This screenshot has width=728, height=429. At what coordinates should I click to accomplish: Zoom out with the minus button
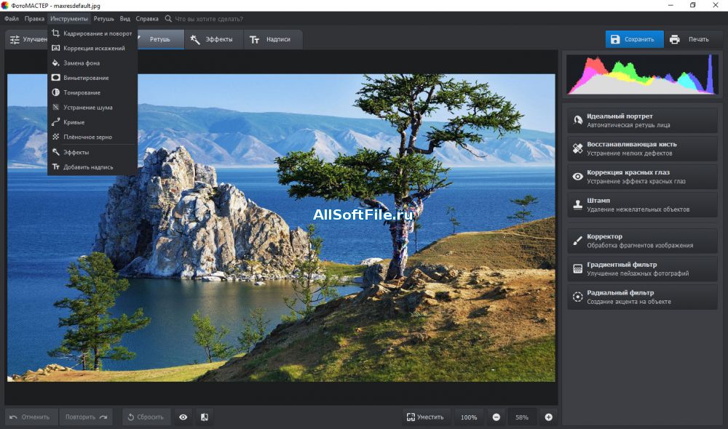point(496,417)
